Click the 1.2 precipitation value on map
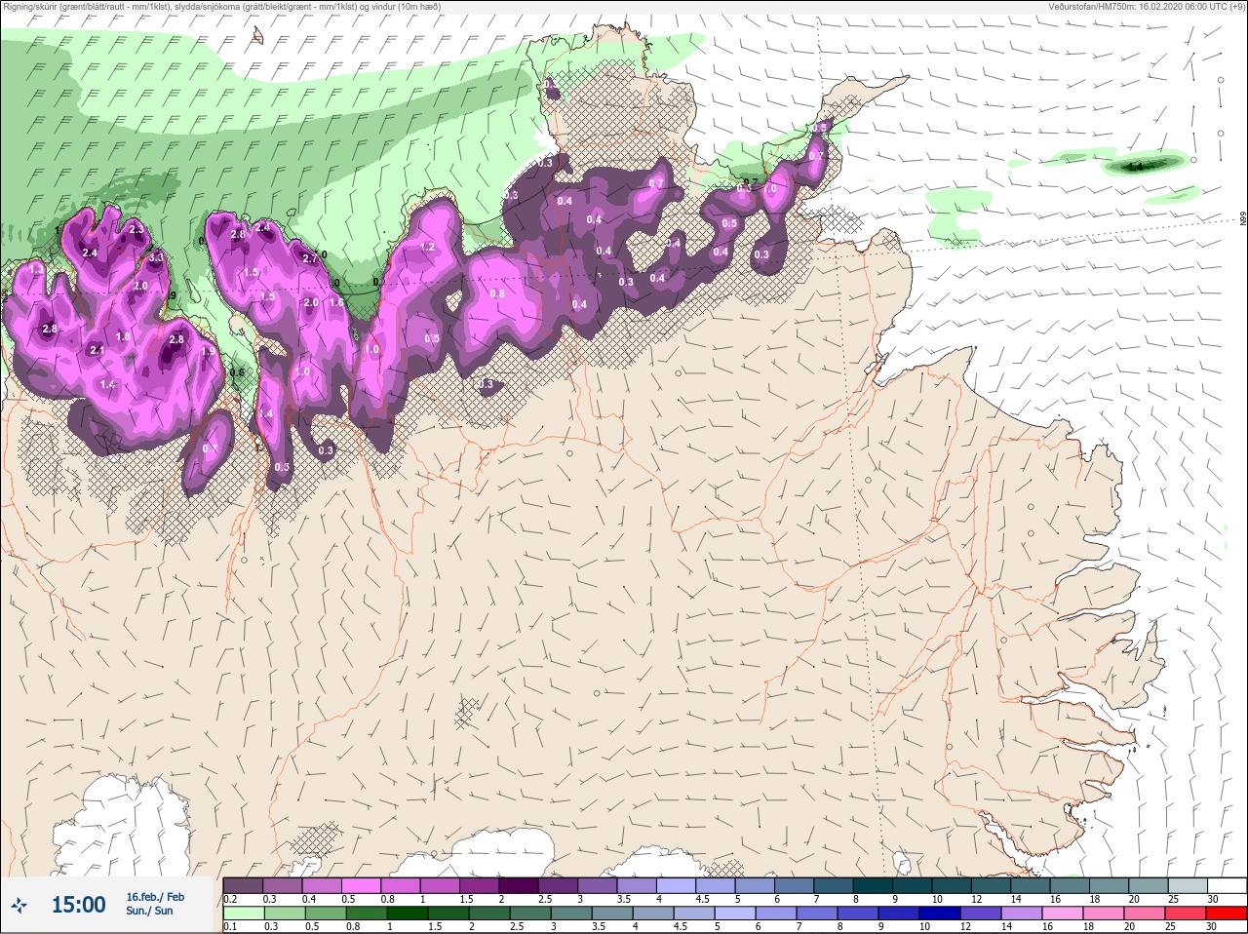Viewport: 1248px width, 934px height. pos(427,248)
